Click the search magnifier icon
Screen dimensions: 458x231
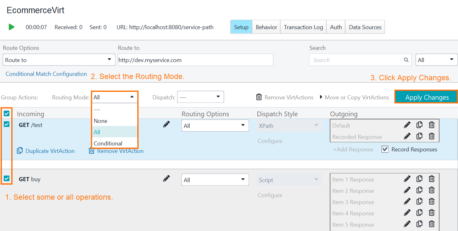[x=406, y=60]
